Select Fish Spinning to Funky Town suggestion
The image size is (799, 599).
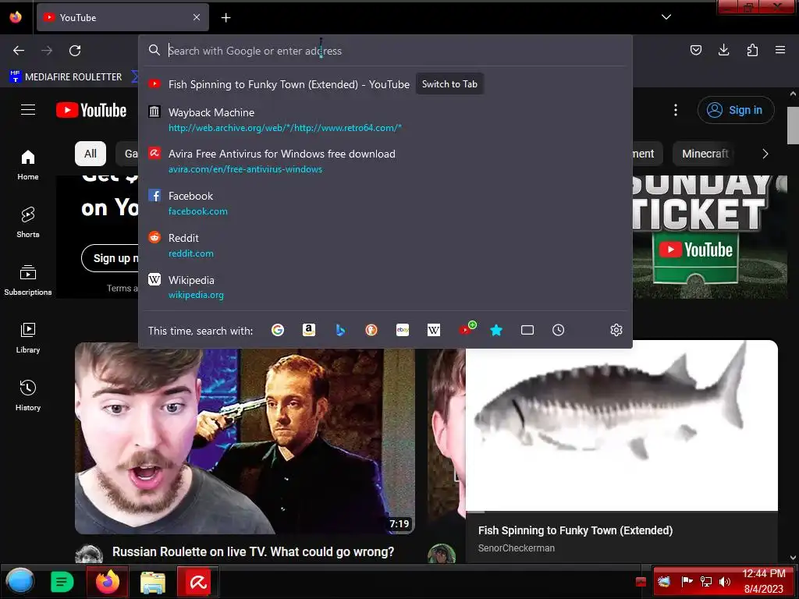[289, 84]
